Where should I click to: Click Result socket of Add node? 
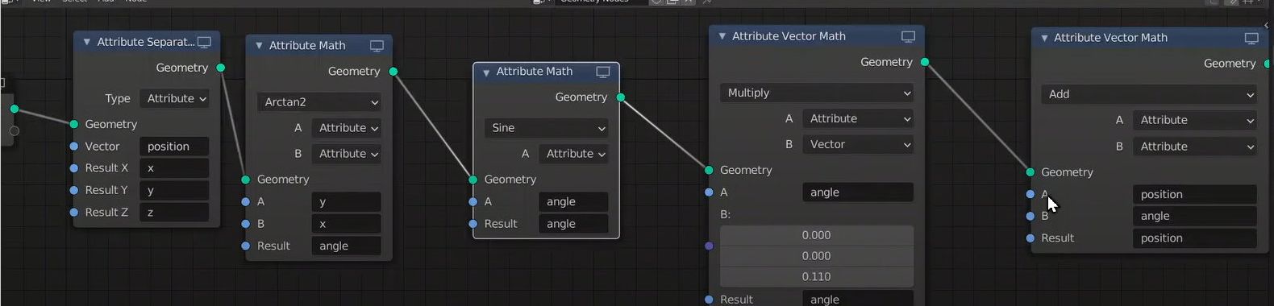tap(1030, 238)
